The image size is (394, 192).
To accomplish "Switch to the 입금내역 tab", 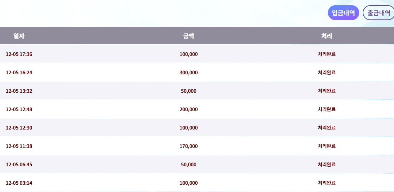I will click(343, 13).
